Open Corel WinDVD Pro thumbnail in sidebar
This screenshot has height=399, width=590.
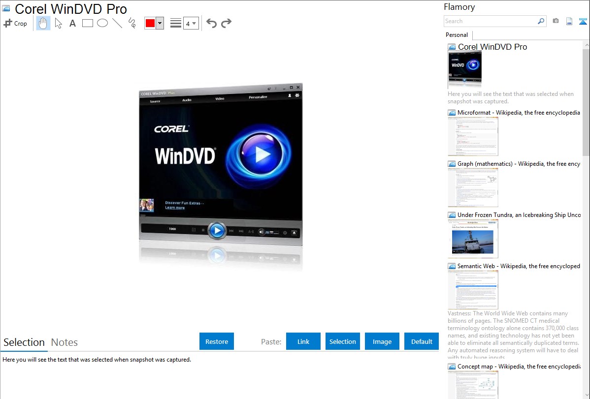pos(465,69)
